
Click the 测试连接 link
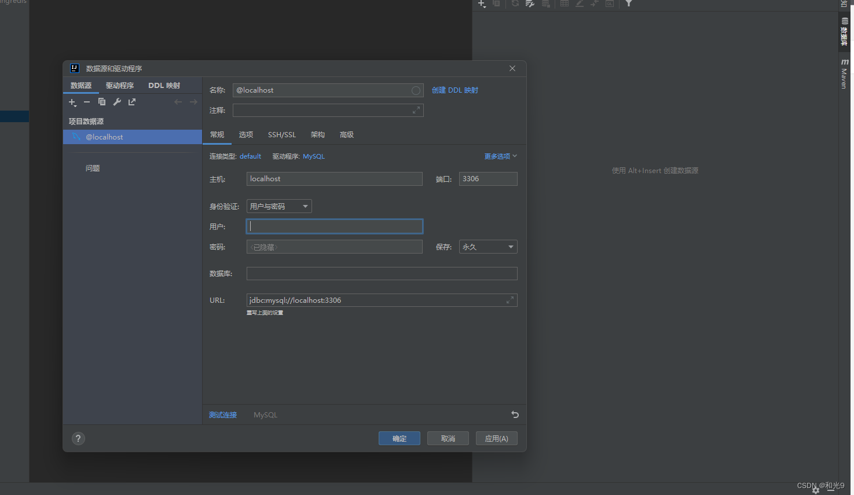tap(223, 415)
